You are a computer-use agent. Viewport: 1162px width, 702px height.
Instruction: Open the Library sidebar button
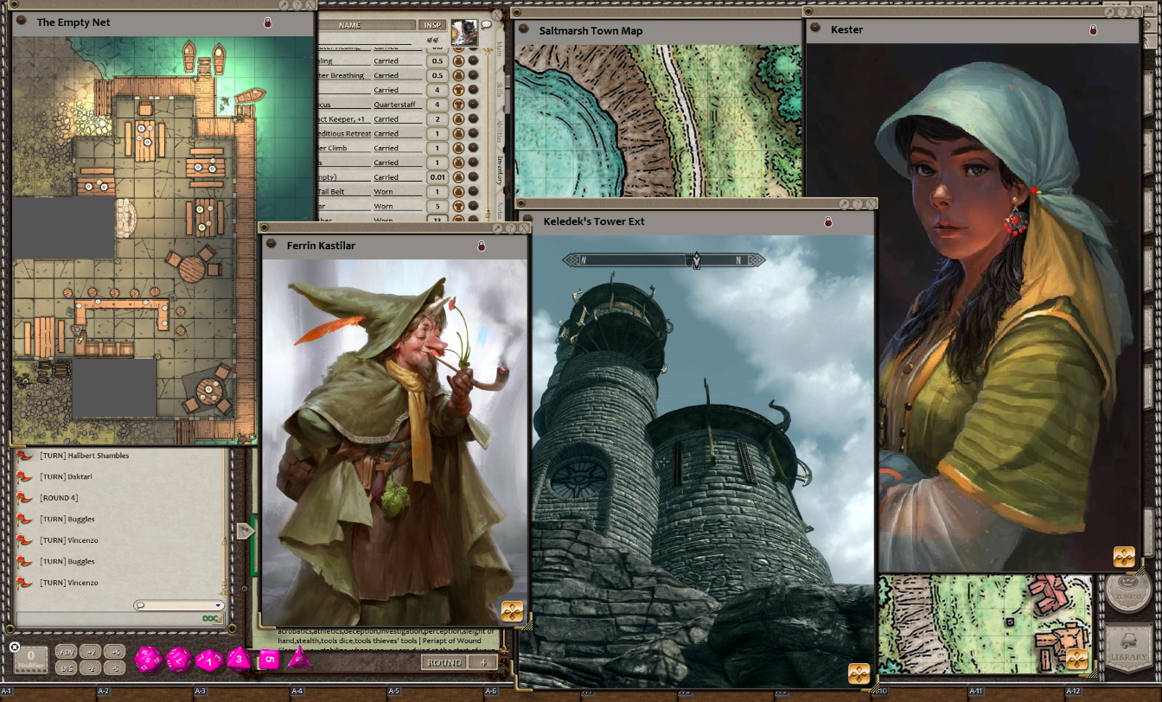(x=1127, y=647)
